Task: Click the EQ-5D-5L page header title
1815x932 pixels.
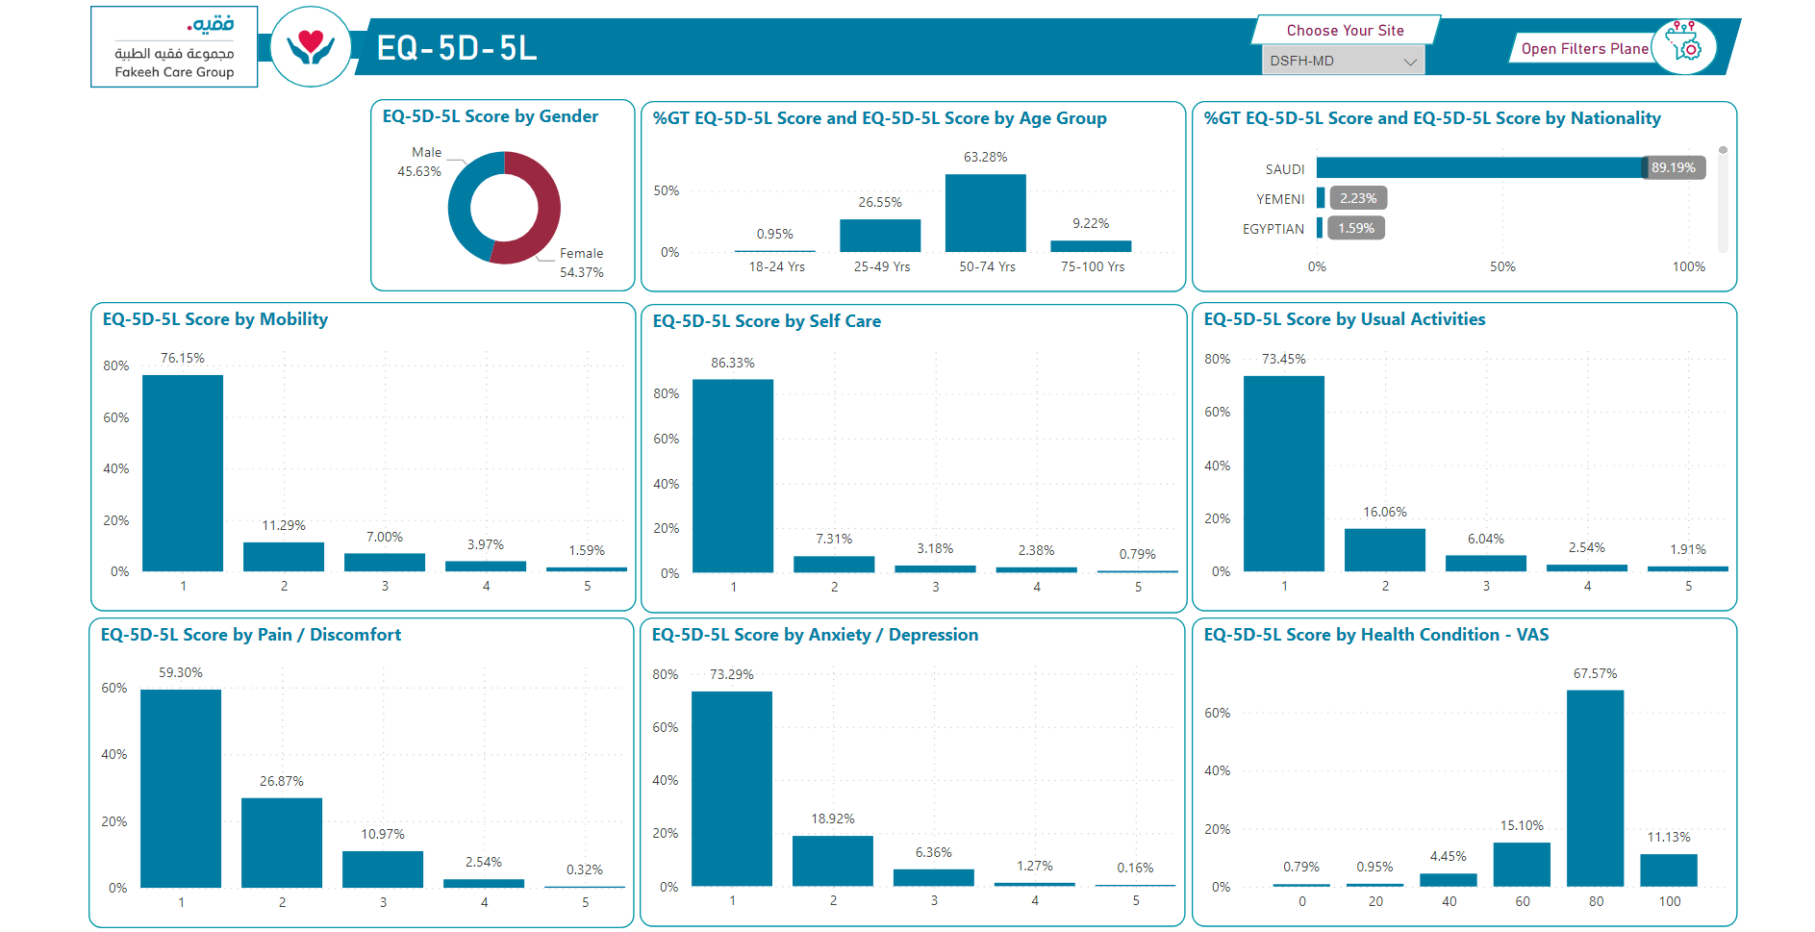Action: coord(457,48)
